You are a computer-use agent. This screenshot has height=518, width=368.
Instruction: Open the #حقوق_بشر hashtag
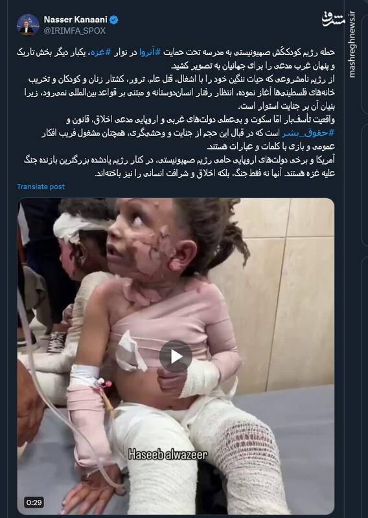[308, 133]
